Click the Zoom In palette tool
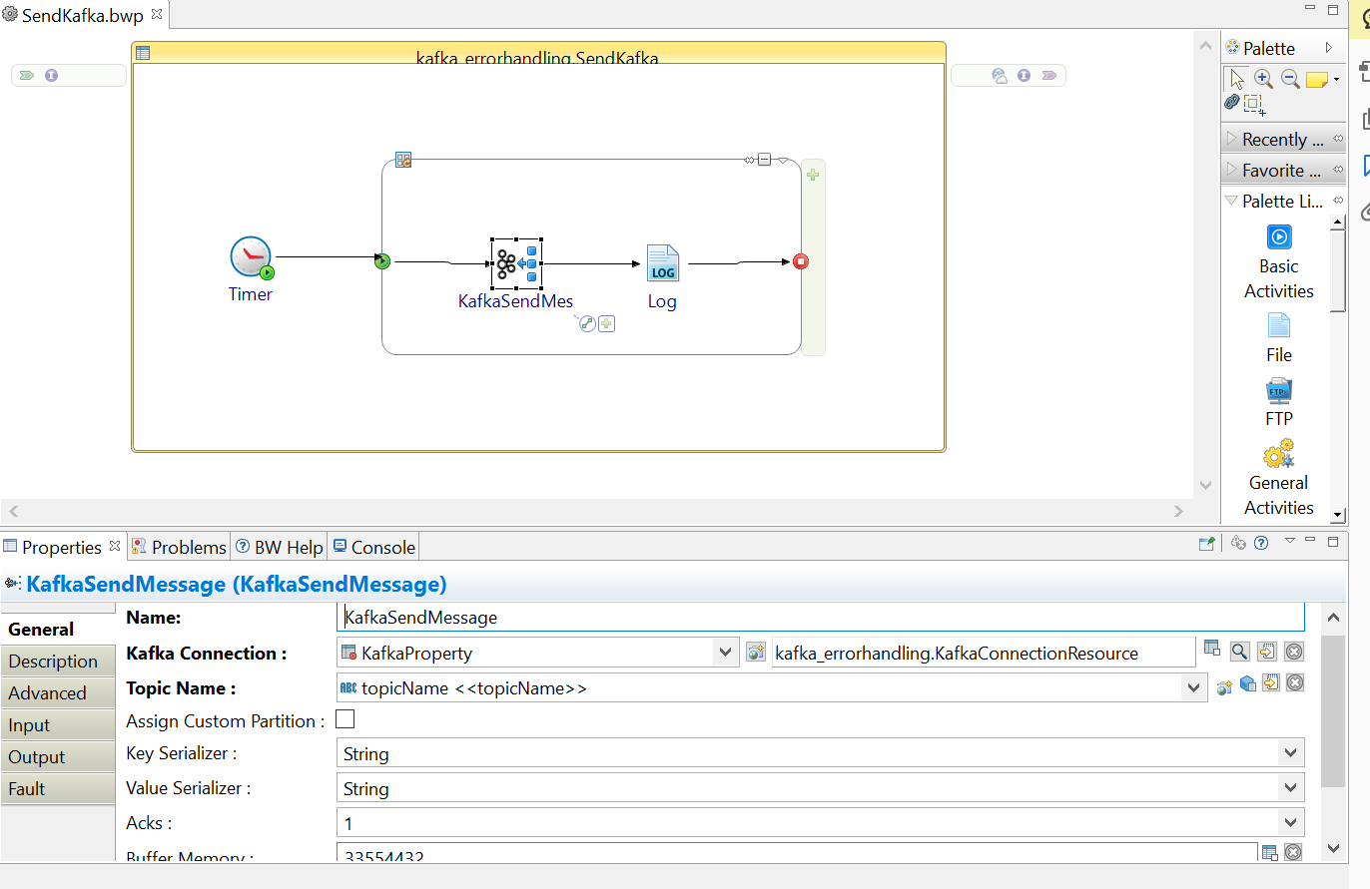Image resolution: width=1370 pixels, height=889 pixels. coord(1263,79)
